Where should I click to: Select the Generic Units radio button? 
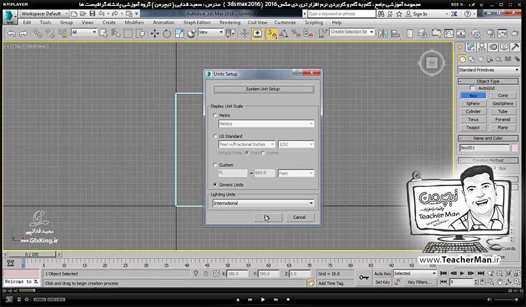(216, 185)
